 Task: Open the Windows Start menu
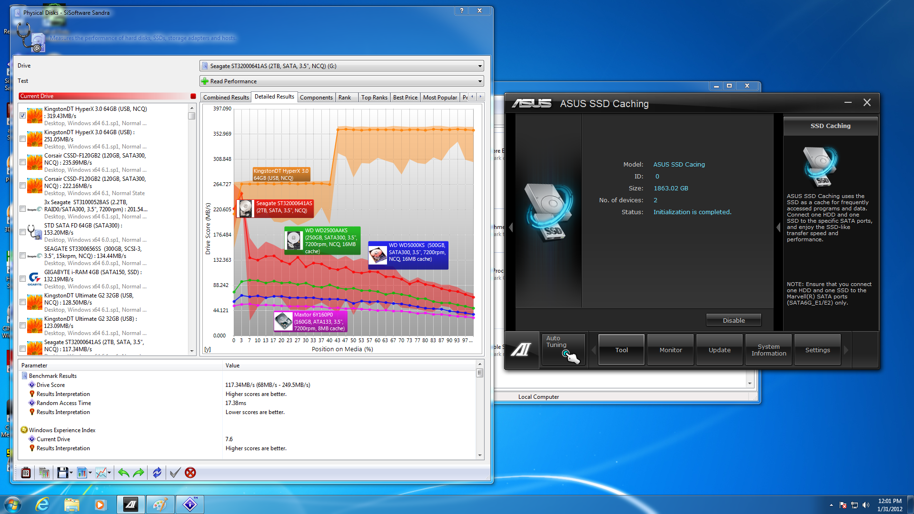pos(13,504)
